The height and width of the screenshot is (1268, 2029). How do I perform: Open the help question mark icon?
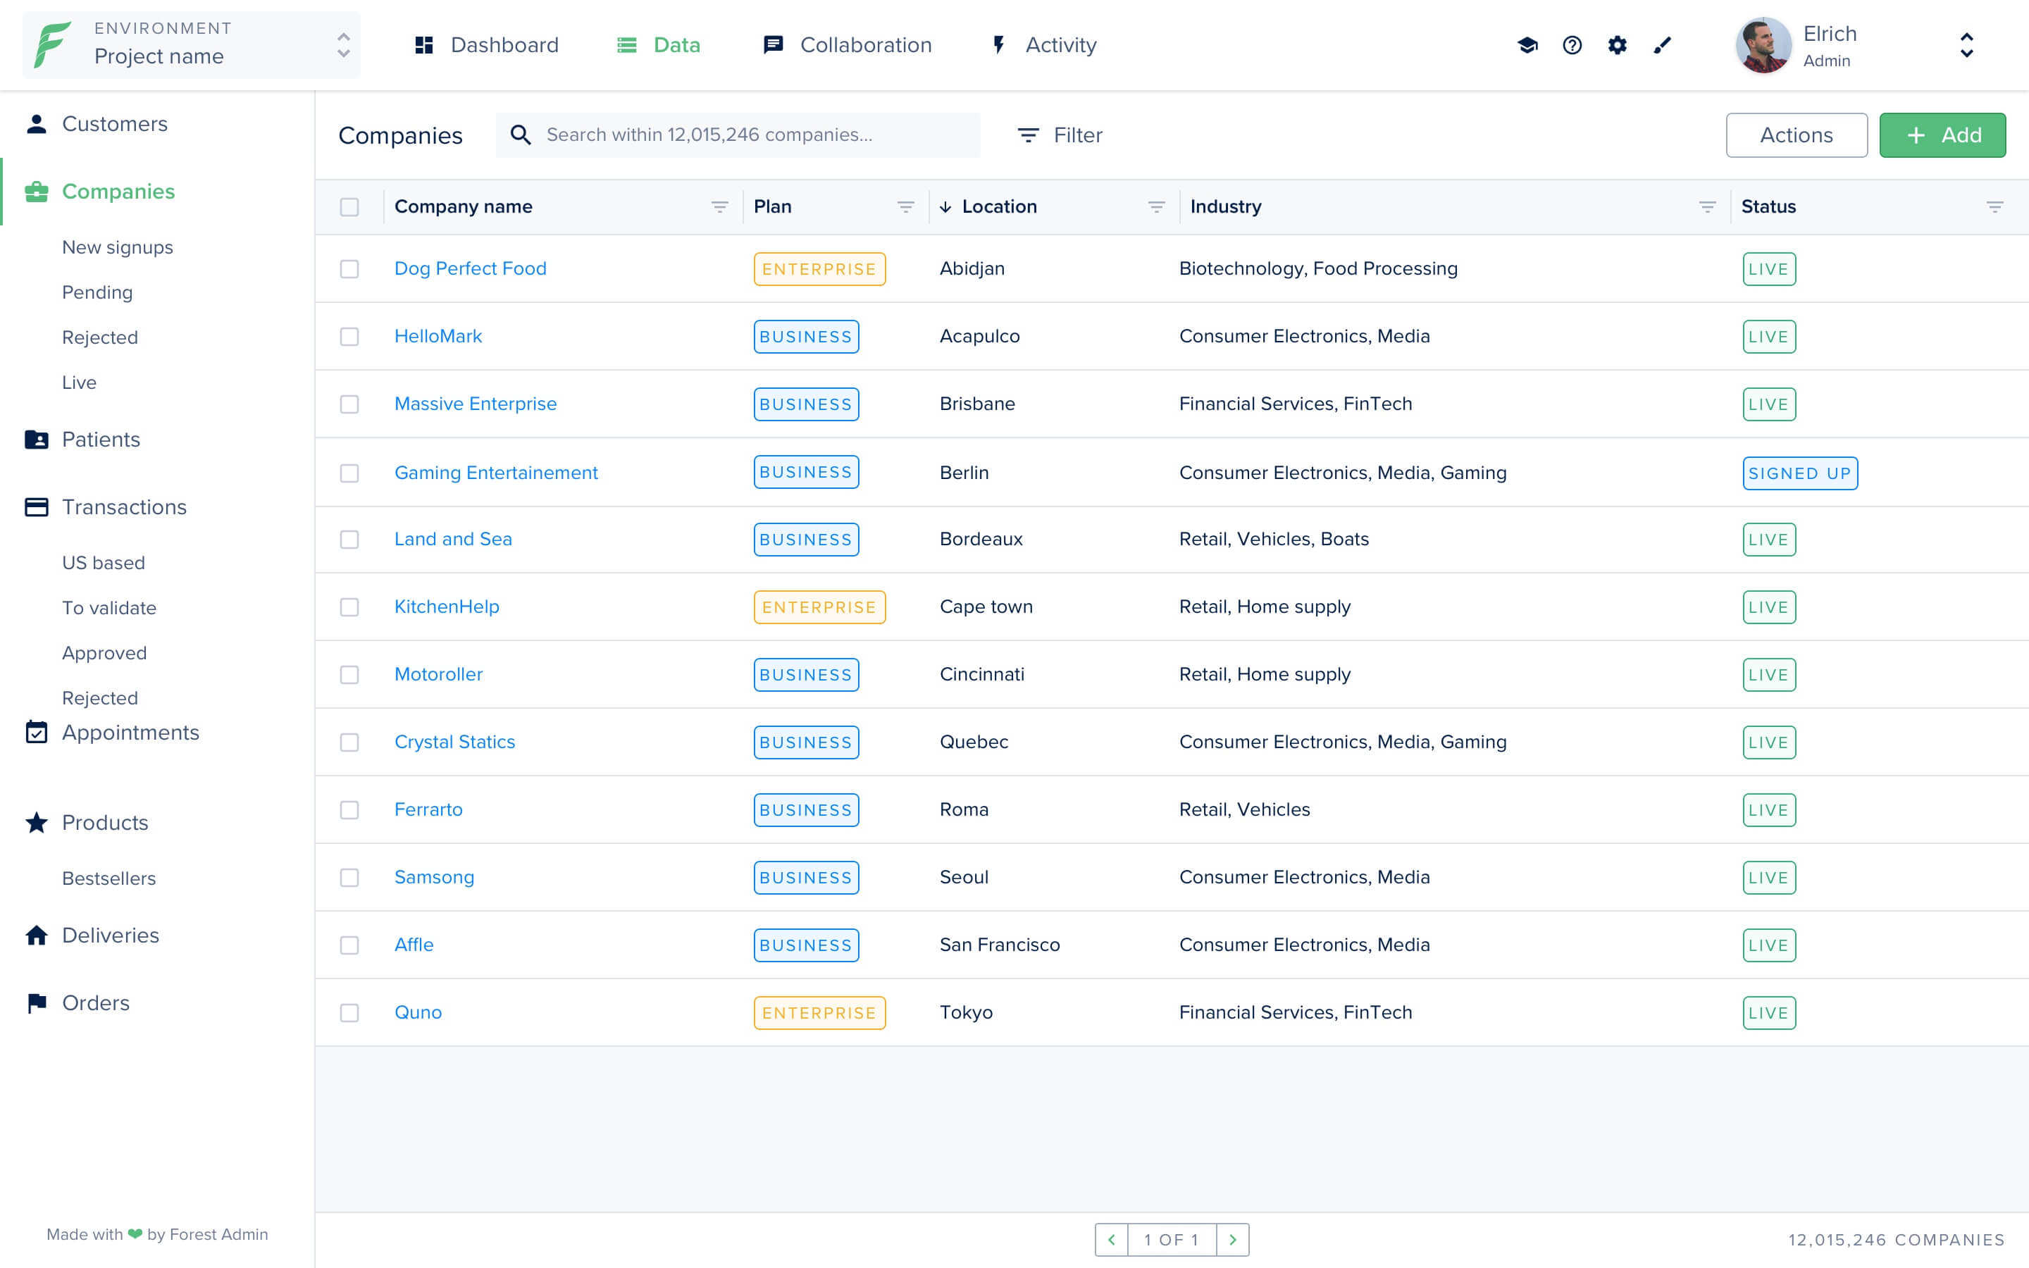tap(1572, 45)
